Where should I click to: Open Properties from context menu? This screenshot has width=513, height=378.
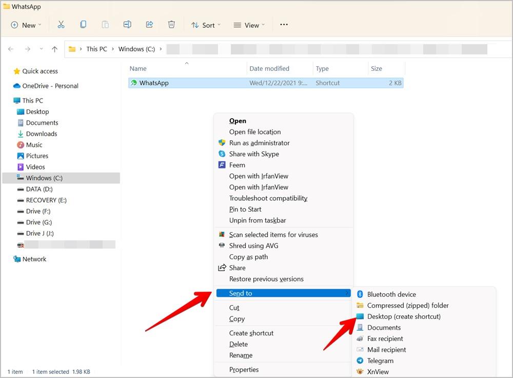tap(244, 369)
